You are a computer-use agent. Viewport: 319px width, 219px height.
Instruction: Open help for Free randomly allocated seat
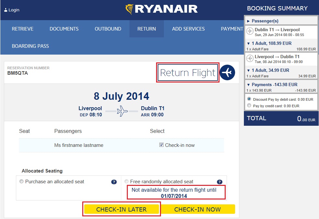[219, 182]
